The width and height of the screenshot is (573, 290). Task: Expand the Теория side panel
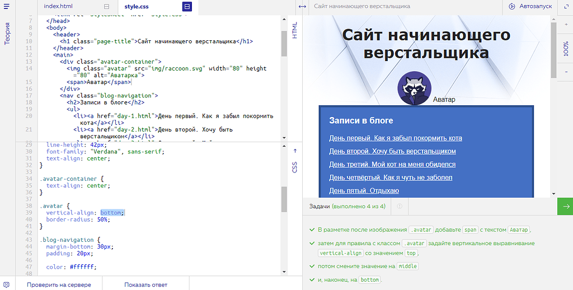(x=7, y=34)
